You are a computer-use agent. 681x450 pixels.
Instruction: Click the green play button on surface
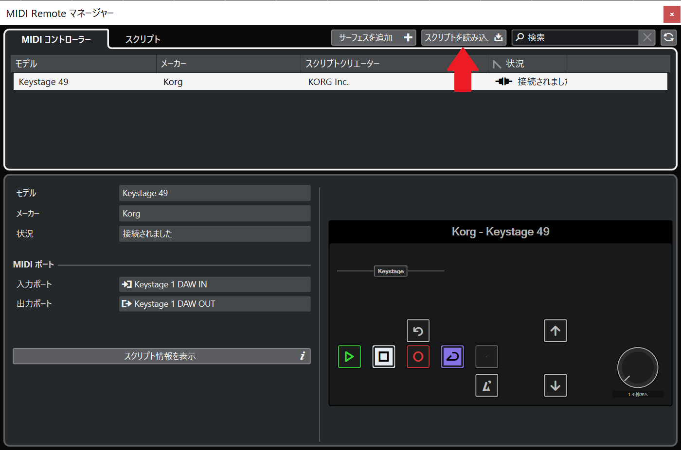click(349, 357)
